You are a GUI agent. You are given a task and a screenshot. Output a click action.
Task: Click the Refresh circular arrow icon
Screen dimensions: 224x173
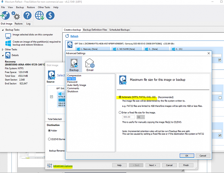pyautogui.click(x=67, y=36)
